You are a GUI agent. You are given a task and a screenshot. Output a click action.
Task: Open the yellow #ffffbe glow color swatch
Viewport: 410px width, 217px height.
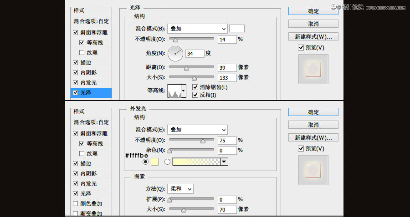[154, 161]
